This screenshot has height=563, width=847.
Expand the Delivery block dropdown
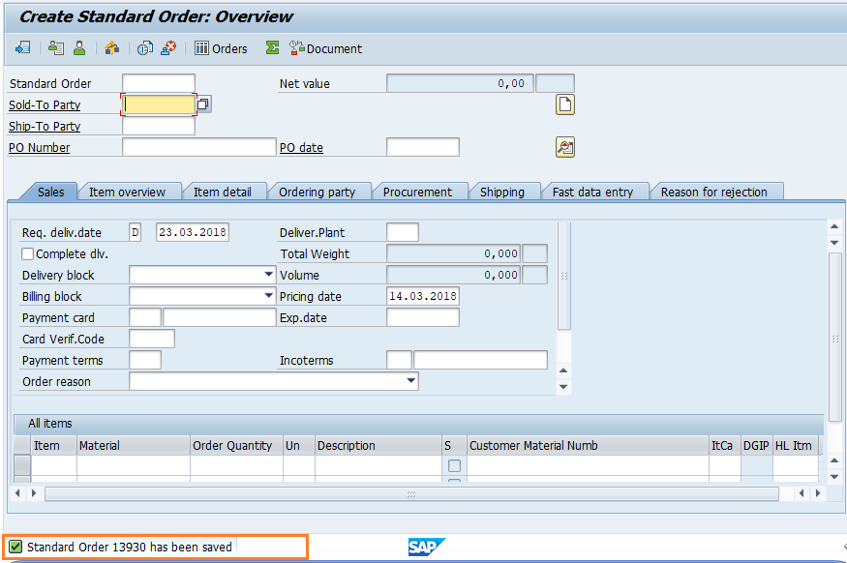268,275
